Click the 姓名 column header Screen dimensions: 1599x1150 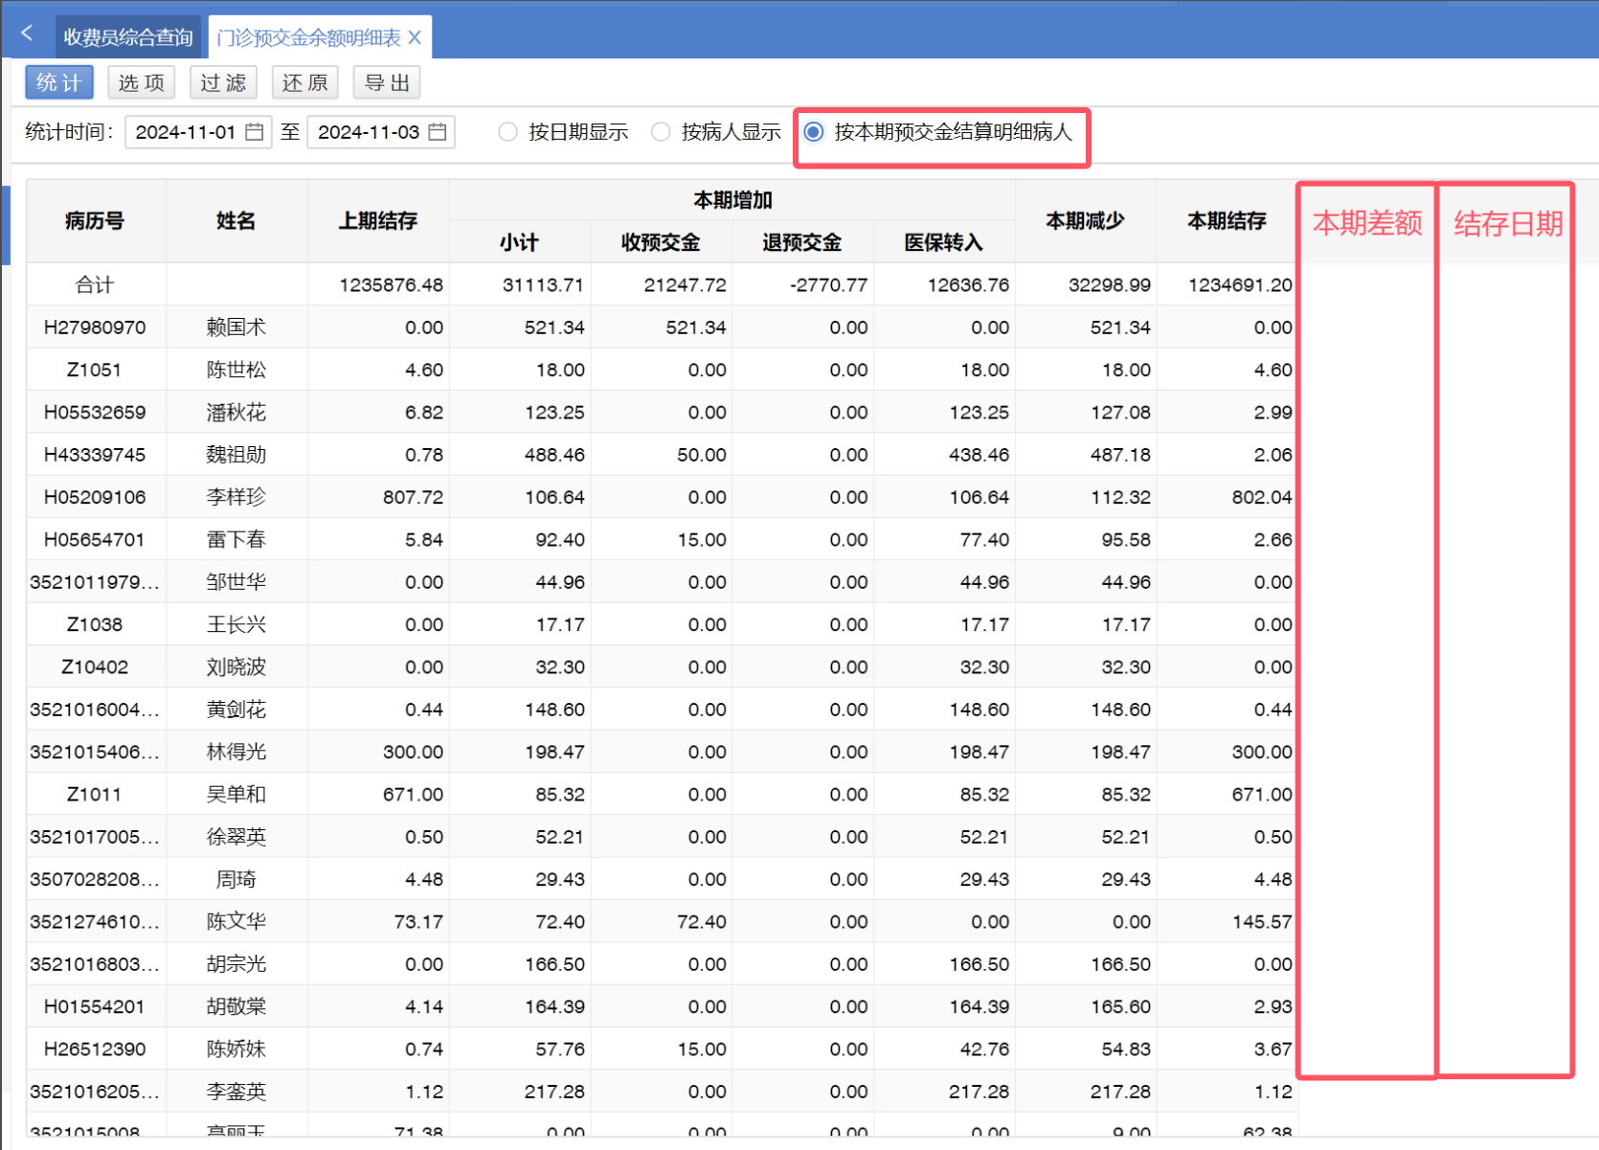[236, 221]
